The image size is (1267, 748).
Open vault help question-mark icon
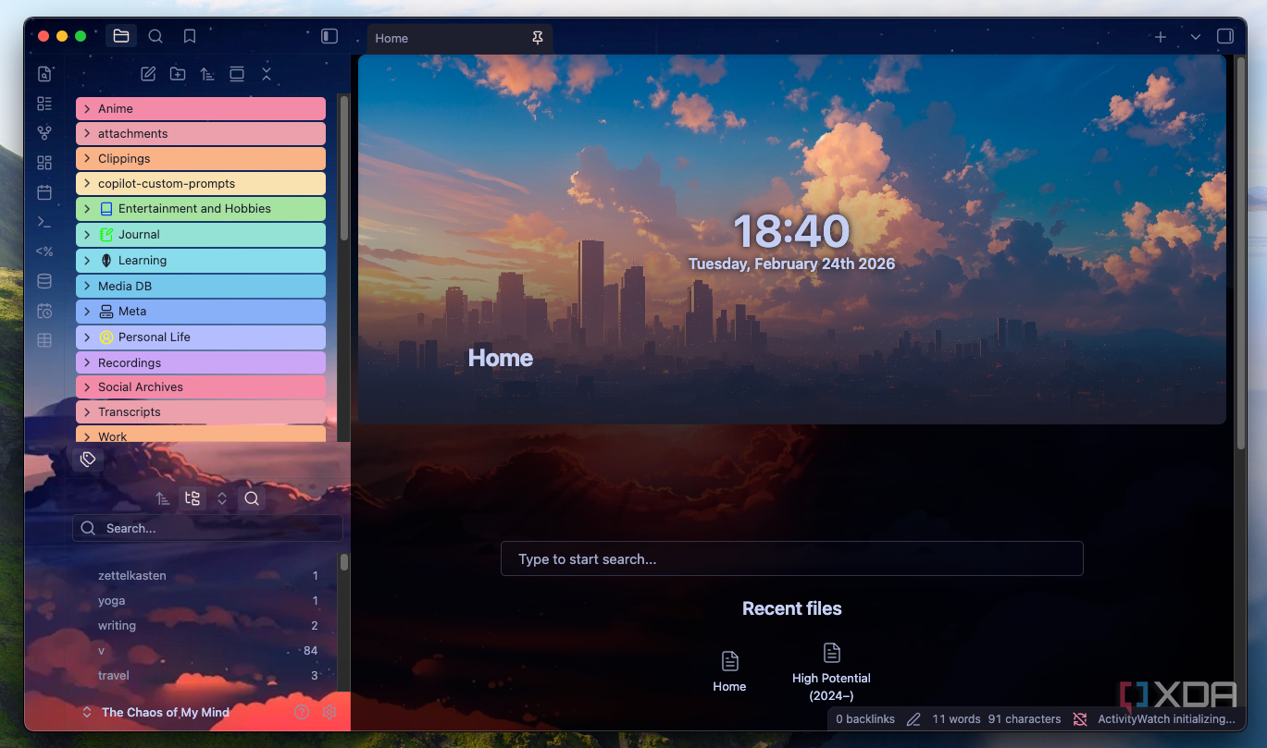coord(301,712)
